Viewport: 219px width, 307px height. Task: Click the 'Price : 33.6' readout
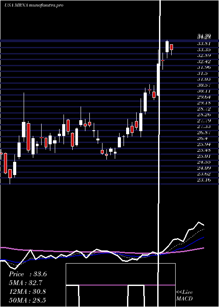pyautogui.click(x=28, y=274)
